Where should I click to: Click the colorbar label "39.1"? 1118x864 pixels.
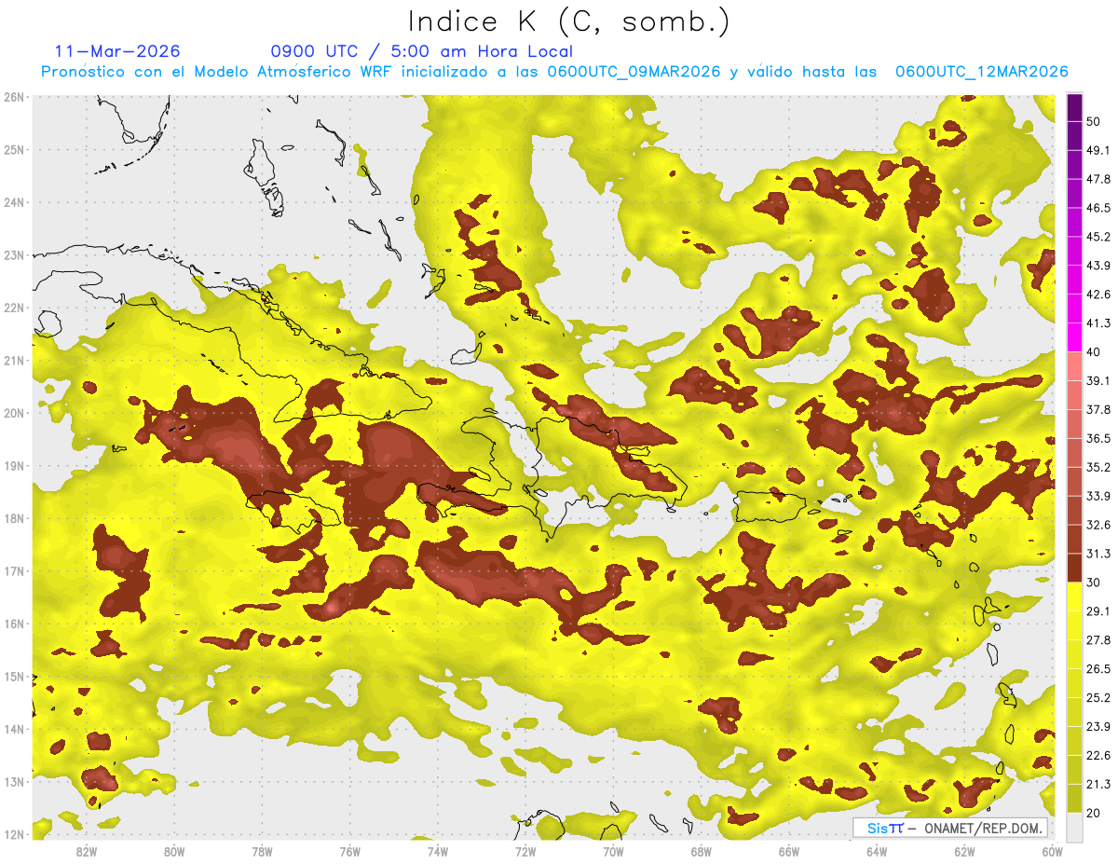pos(1098,380)
